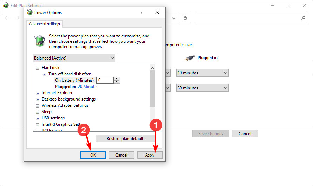The height and width of the screenshot is (186, 313).
Task: Click Cancel in Power Options dialog
Action: (121, 155)
